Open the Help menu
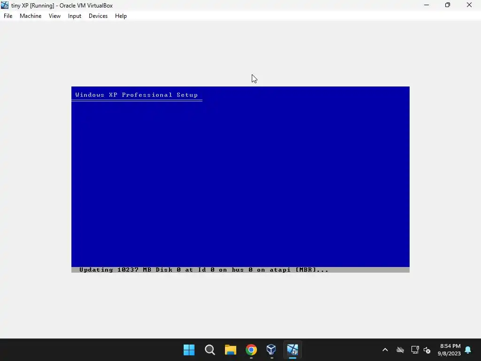This screenshot has width=481, height=361. (x=121, y=16)
